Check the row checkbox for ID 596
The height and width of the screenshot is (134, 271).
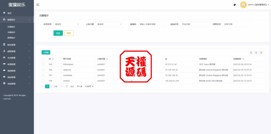(43, 81)
